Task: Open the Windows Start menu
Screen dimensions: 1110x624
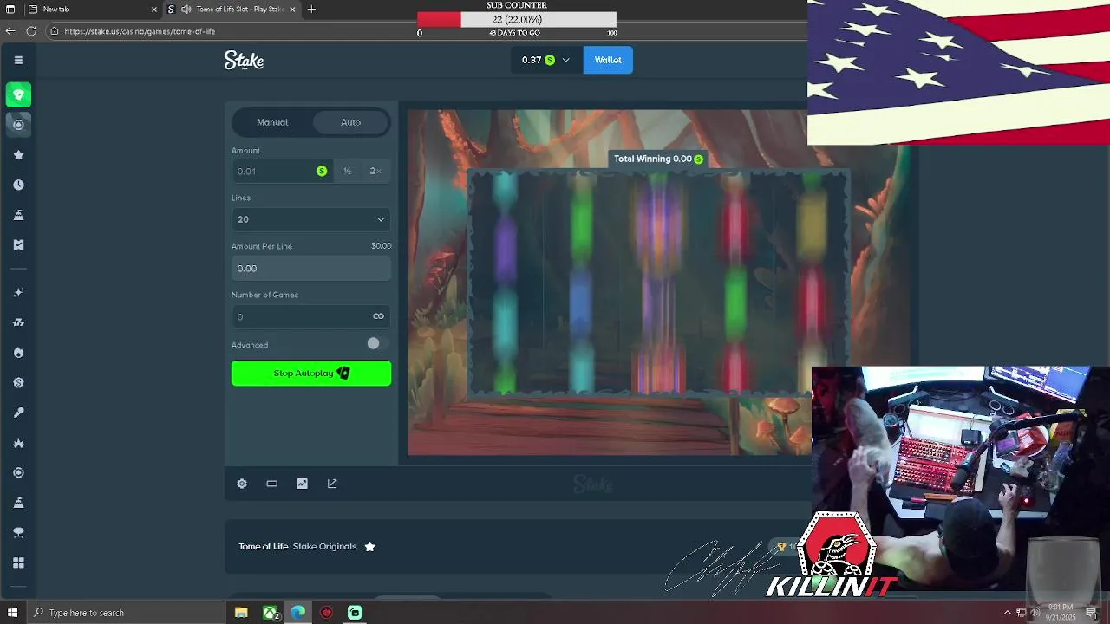Action: tap(12, 613)
